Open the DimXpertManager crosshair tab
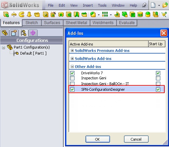The width and height of the screenshot is (169, 147). pyautogui.click(x=33, y=33)
